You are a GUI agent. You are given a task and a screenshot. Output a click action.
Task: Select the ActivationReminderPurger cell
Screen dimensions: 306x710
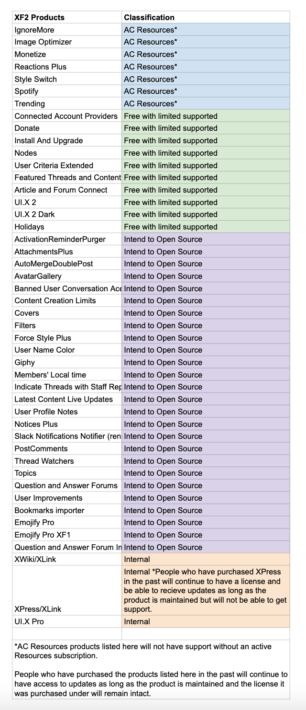click(60, 239)
